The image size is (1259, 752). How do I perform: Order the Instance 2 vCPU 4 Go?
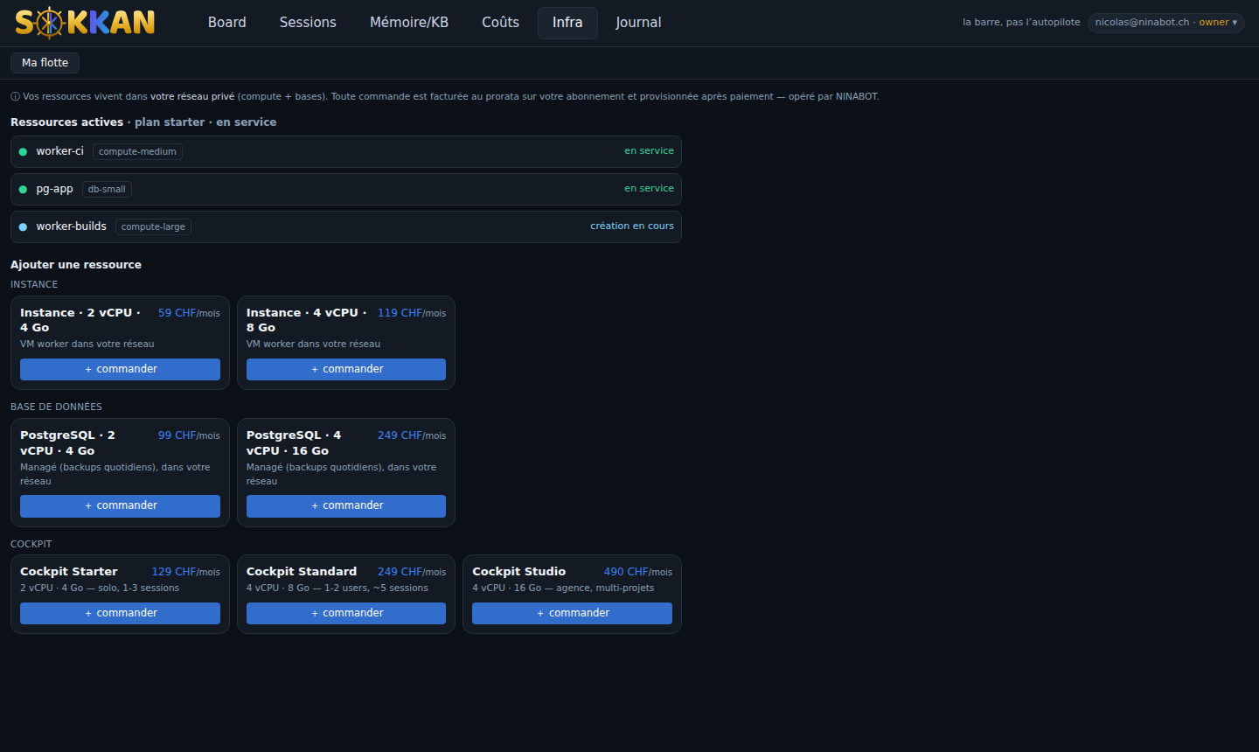click(120, 369)
